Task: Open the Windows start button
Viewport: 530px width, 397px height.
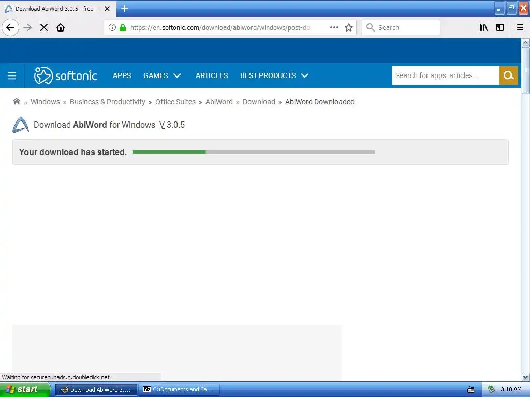Action: tap(25, 390)
